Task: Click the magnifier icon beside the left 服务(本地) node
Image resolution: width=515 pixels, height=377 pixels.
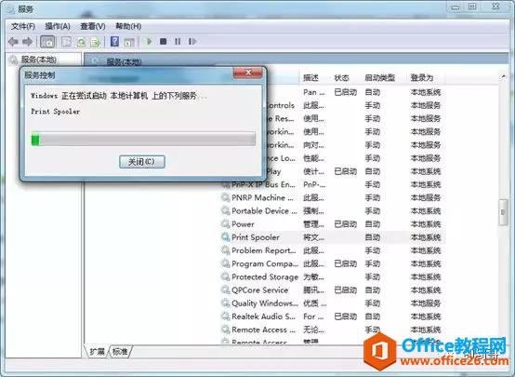Action: pyautogui.click(x=13, y=60)
